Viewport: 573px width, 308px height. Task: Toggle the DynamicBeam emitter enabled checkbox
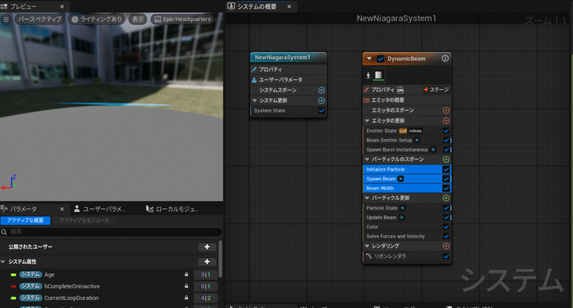point(381,59)
